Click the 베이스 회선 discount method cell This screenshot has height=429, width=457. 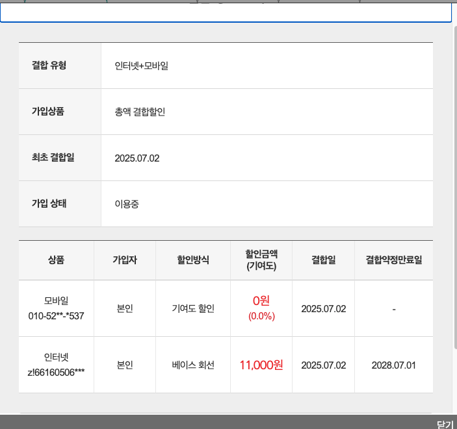click(x=193, y=365)
